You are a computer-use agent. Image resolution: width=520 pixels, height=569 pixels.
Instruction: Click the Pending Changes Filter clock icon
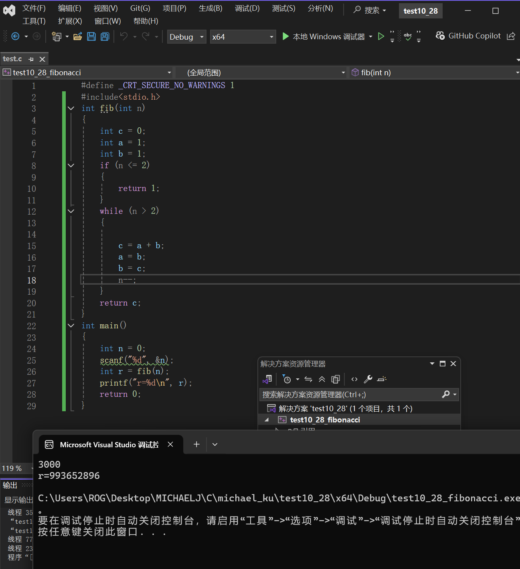[287, 379]
